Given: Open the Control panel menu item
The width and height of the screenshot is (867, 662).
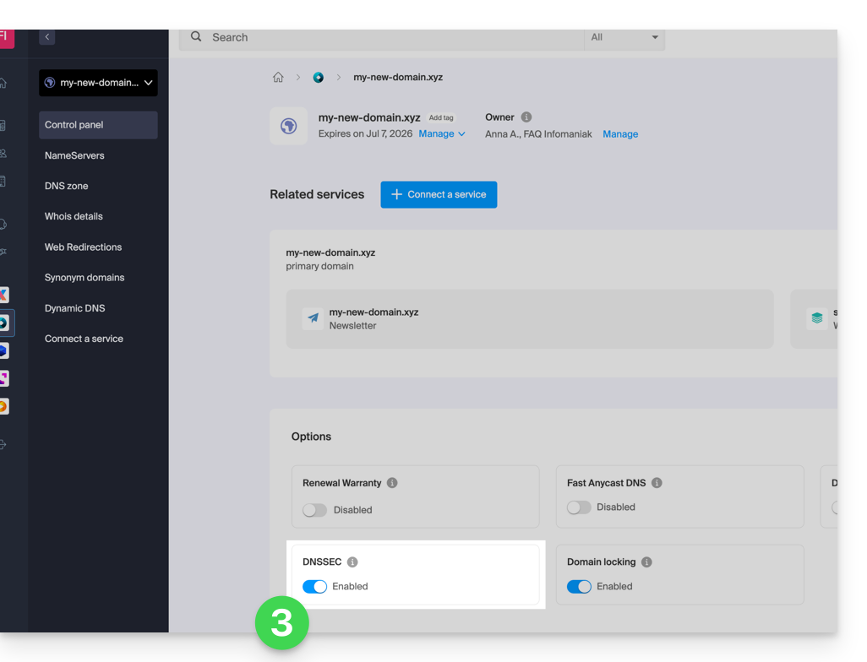Looking at the screenshot, I should (98, 125).
